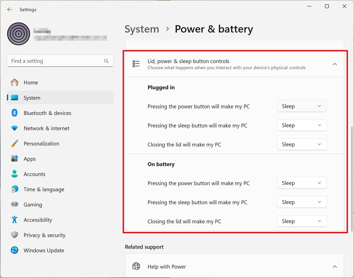Select the Home section
354x278 pixels.
31,82
